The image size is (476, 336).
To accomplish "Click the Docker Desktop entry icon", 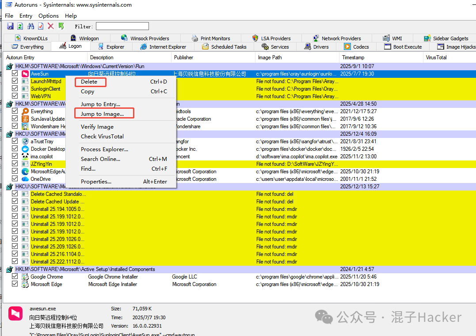I will (x=25, y=149).
